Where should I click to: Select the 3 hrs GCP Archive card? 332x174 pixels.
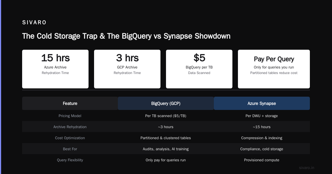coord(127,69)
